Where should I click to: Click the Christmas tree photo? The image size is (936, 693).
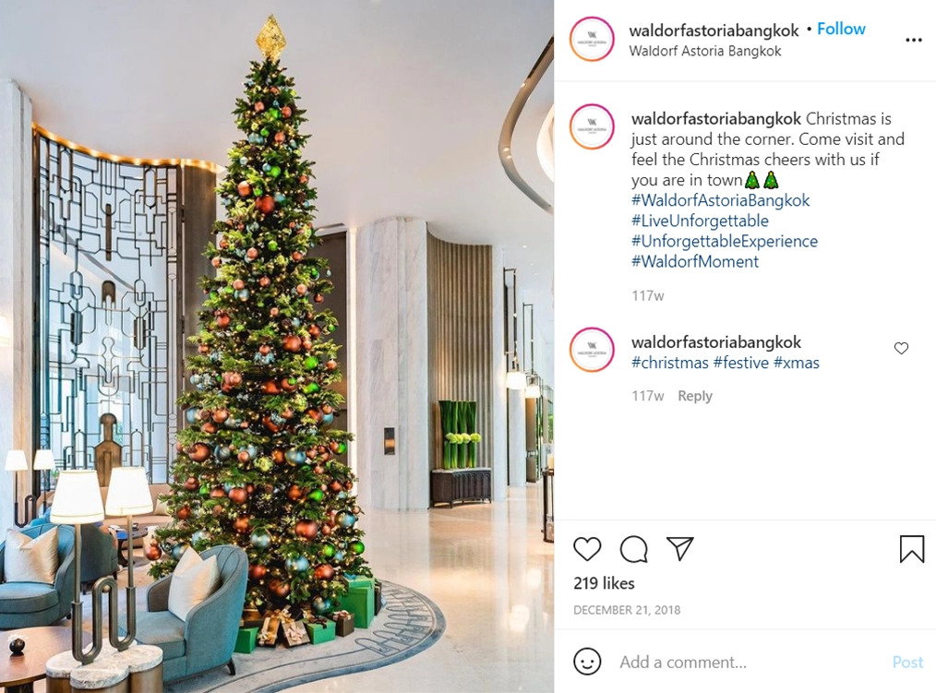coord(277,346)
